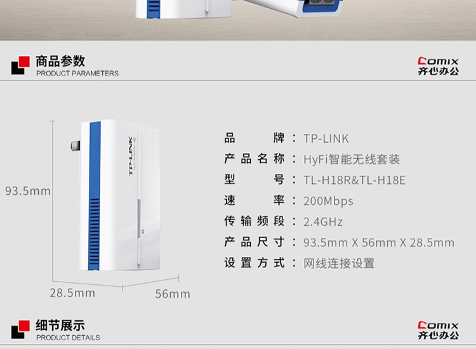476x349 pixels.
Task: Click the 28.5mm depth dimension label
Action: click(72, 293)
